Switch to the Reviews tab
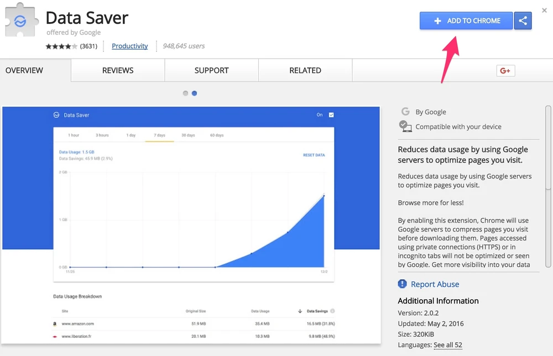553x356 pixels. 118,70
